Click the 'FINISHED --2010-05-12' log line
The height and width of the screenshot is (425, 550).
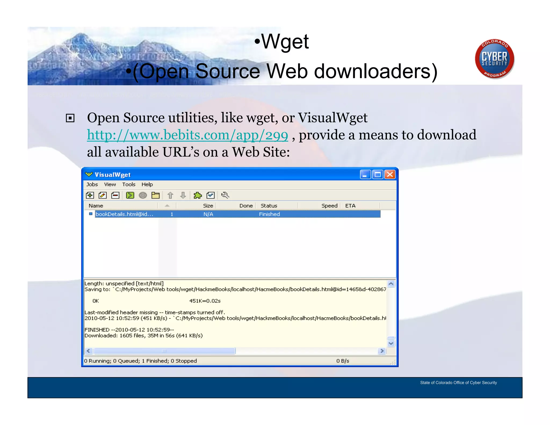(129, 330)
